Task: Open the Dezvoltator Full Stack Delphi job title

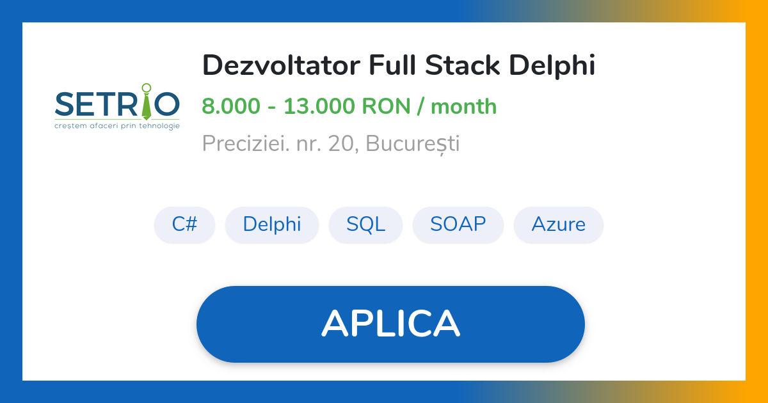Action: pyautogui.click(x=399, y=64)
